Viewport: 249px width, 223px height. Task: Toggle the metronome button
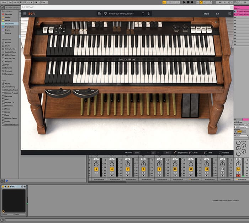pos(36,2)
